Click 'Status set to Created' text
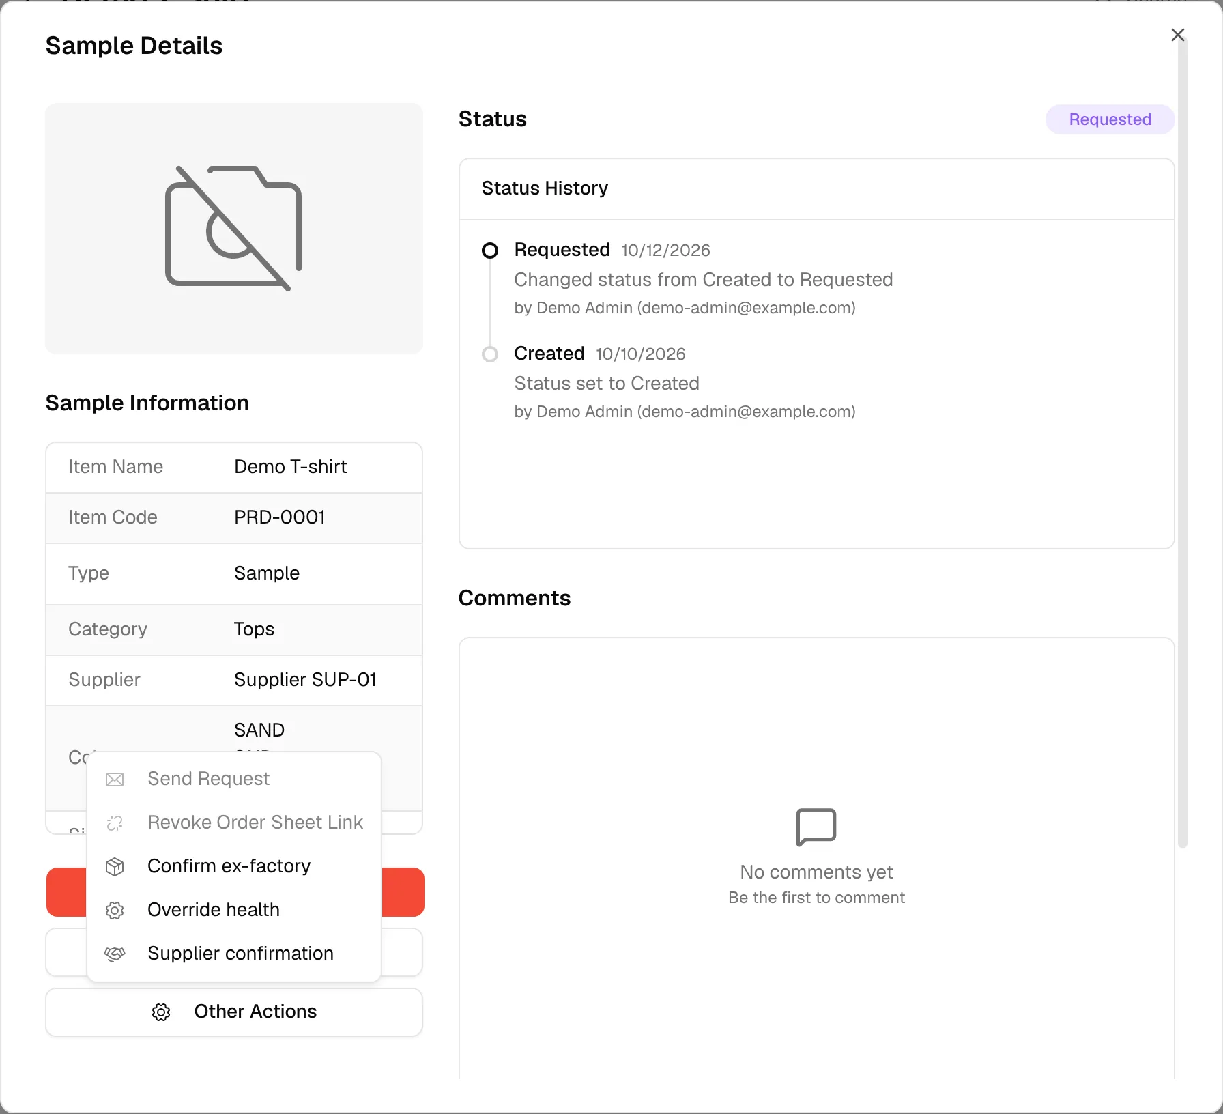 pyautogui.click(x=607, y=384)
